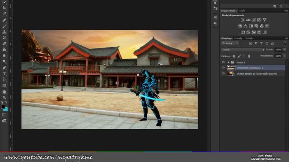Viewport: 289px width, 162px height.
Task: Filter layers by shape layers
Action: (x=267, y=43)
